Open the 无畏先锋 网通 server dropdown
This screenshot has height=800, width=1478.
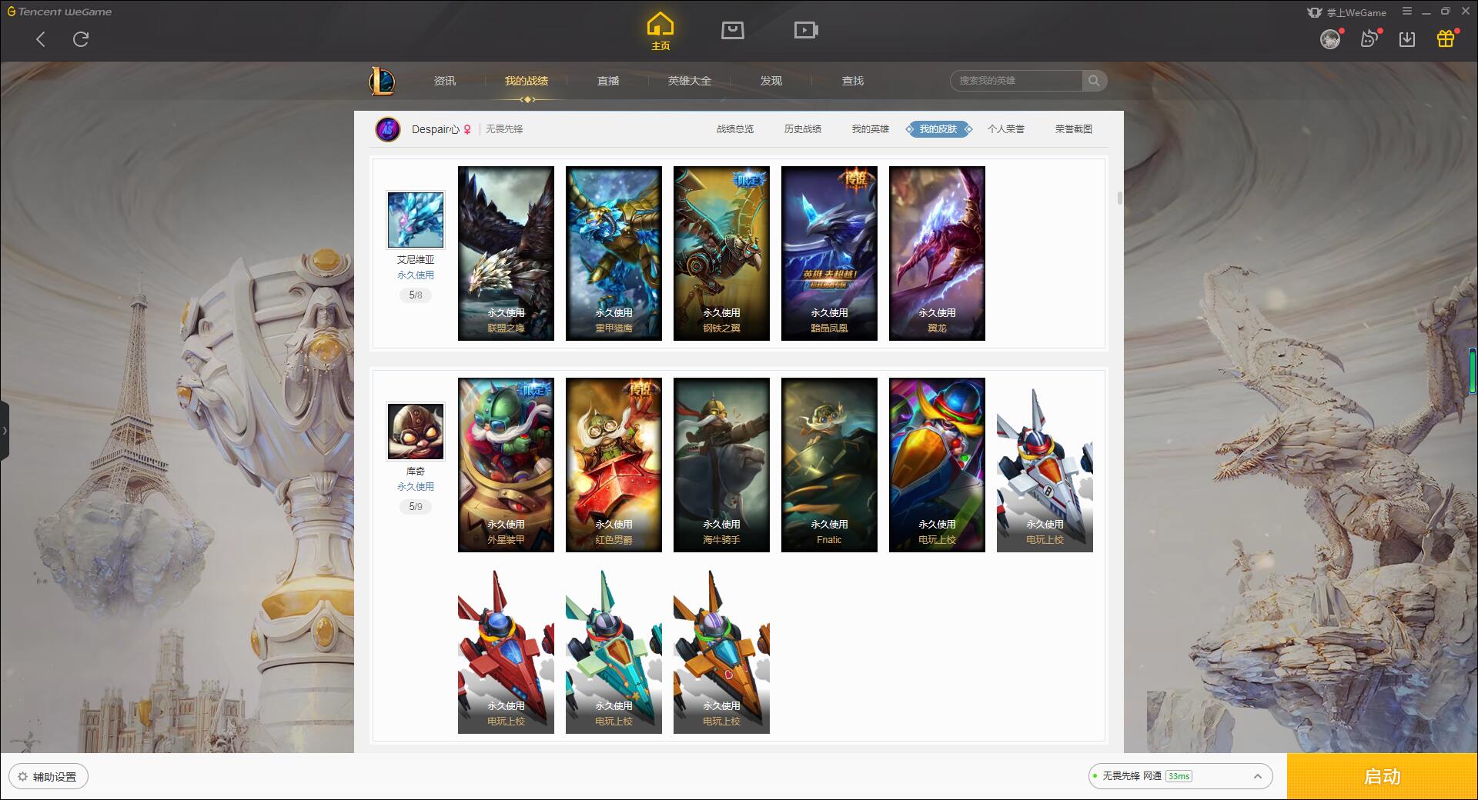pyautogui.click(x=1180, y=776)
